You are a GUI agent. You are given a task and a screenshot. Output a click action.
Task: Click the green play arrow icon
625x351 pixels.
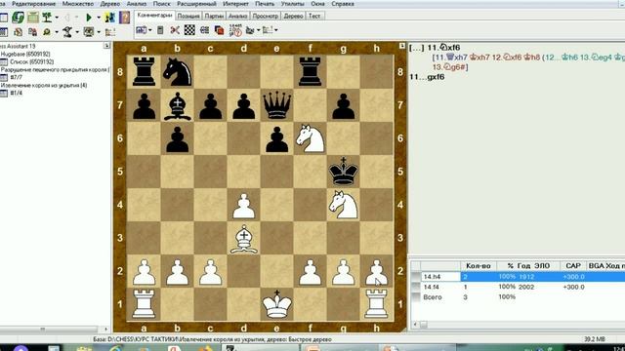89,18
